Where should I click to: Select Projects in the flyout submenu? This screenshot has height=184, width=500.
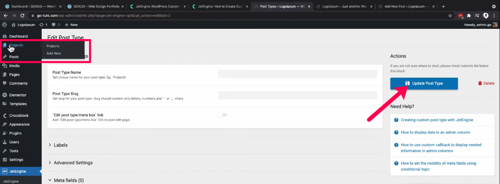pos(53,46)
